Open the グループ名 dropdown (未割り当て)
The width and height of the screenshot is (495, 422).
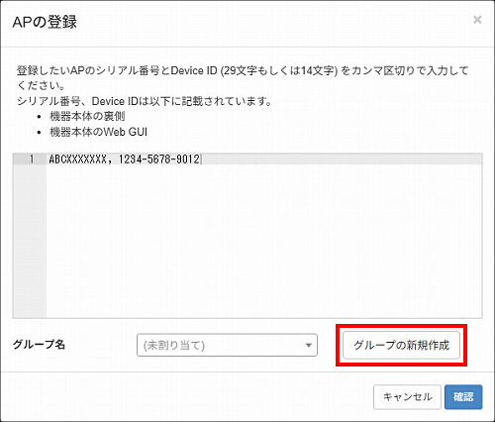coord(227,345)
